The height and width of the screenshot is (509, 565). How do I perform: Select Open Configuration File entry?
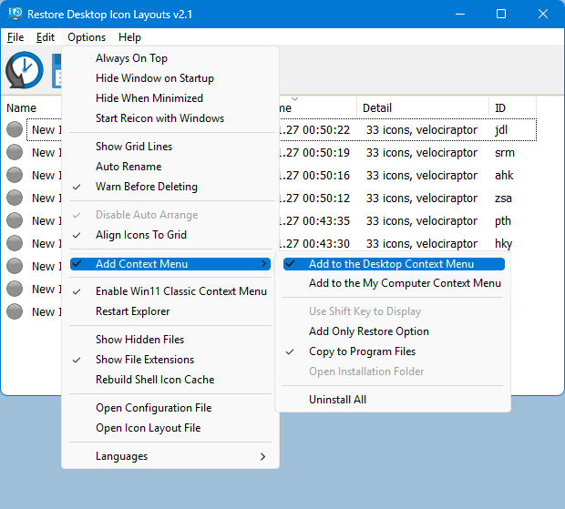coord(153,408)
